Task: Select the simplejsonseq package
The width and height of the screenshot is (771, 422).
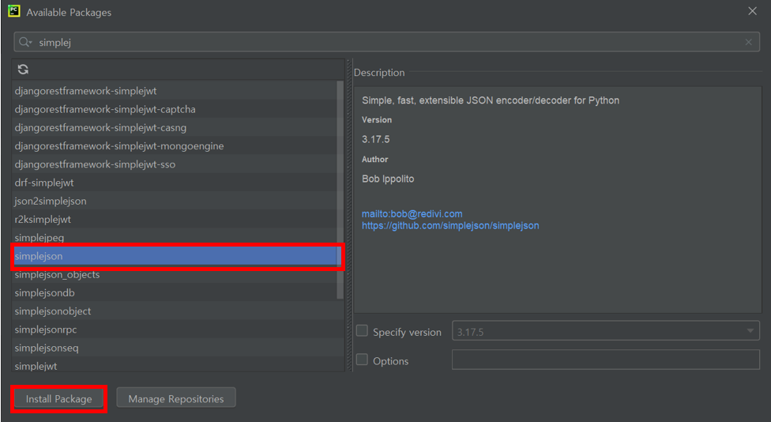Action: (174, 348)
